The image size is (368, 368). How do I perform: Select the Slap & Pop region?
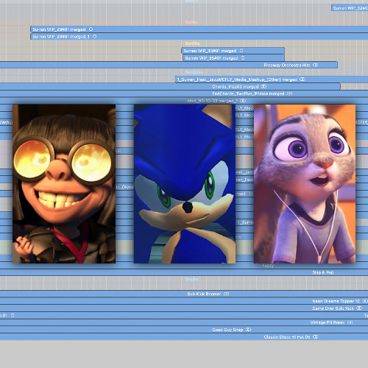tap(184, 272)
